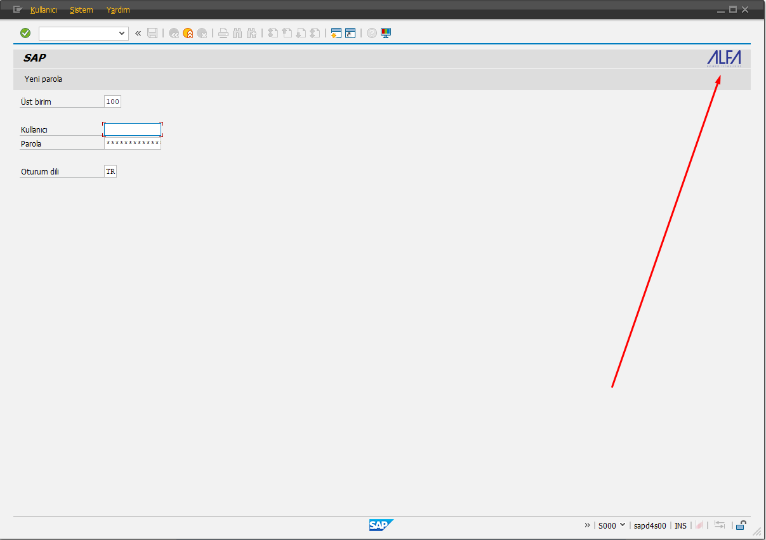Open the transaction command field dropdown

pyautogui.click(x=122, y=33)
